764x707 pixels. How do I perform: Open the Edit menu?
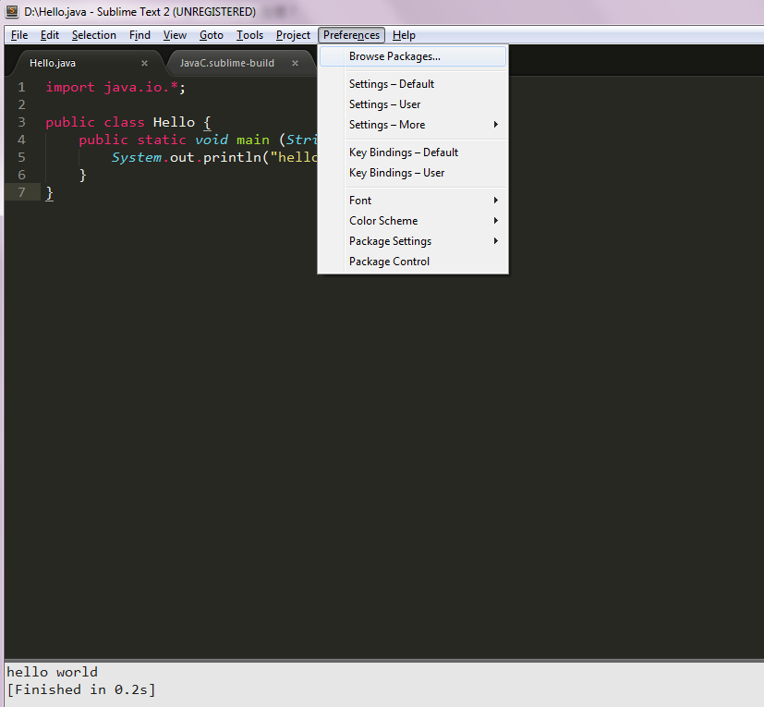click(x=50, y=35)
